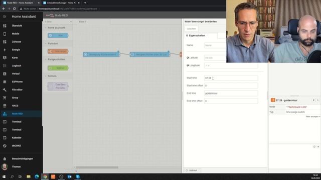Switch to the Node-RED browser tab
The width and height of the screenshot is (321, 180).
20,3
